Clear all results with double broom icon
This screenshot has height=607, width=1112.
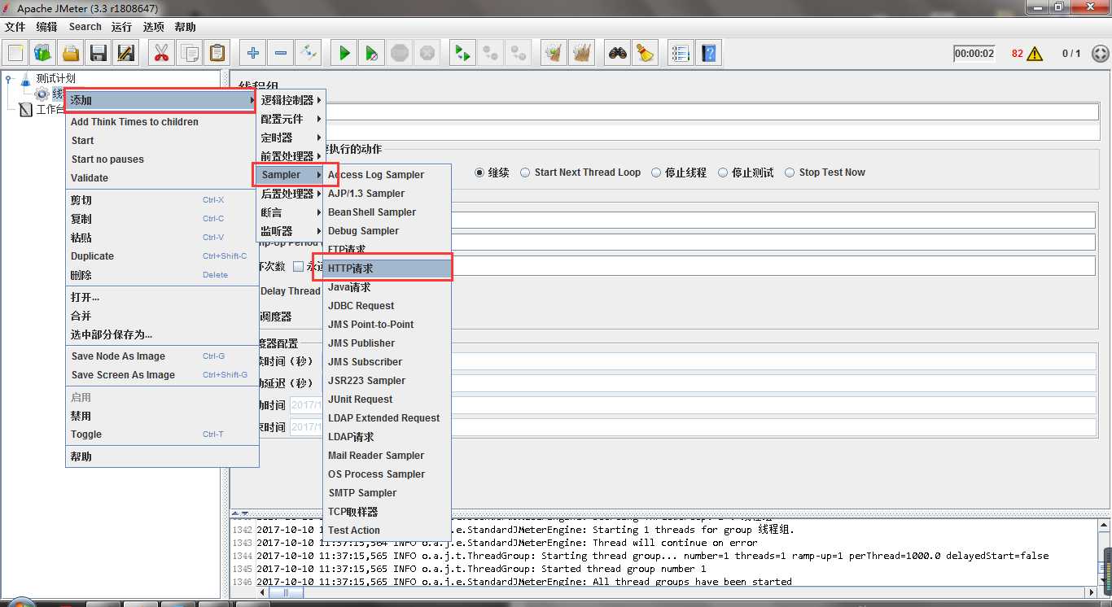[x=581, y=54]
